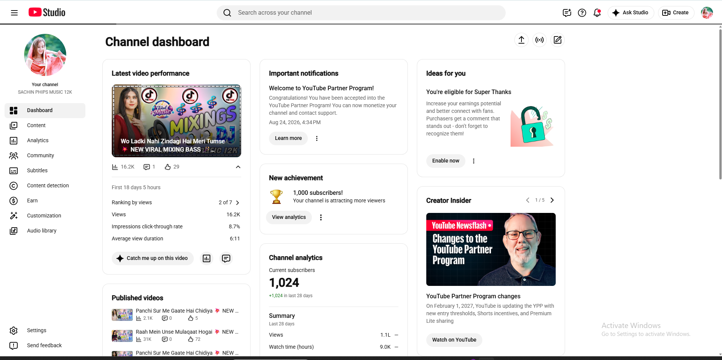Click the YouTube Studio logo
Image resolution: width=722 pixels, height=360 pixels.
[x=47, y=12]
